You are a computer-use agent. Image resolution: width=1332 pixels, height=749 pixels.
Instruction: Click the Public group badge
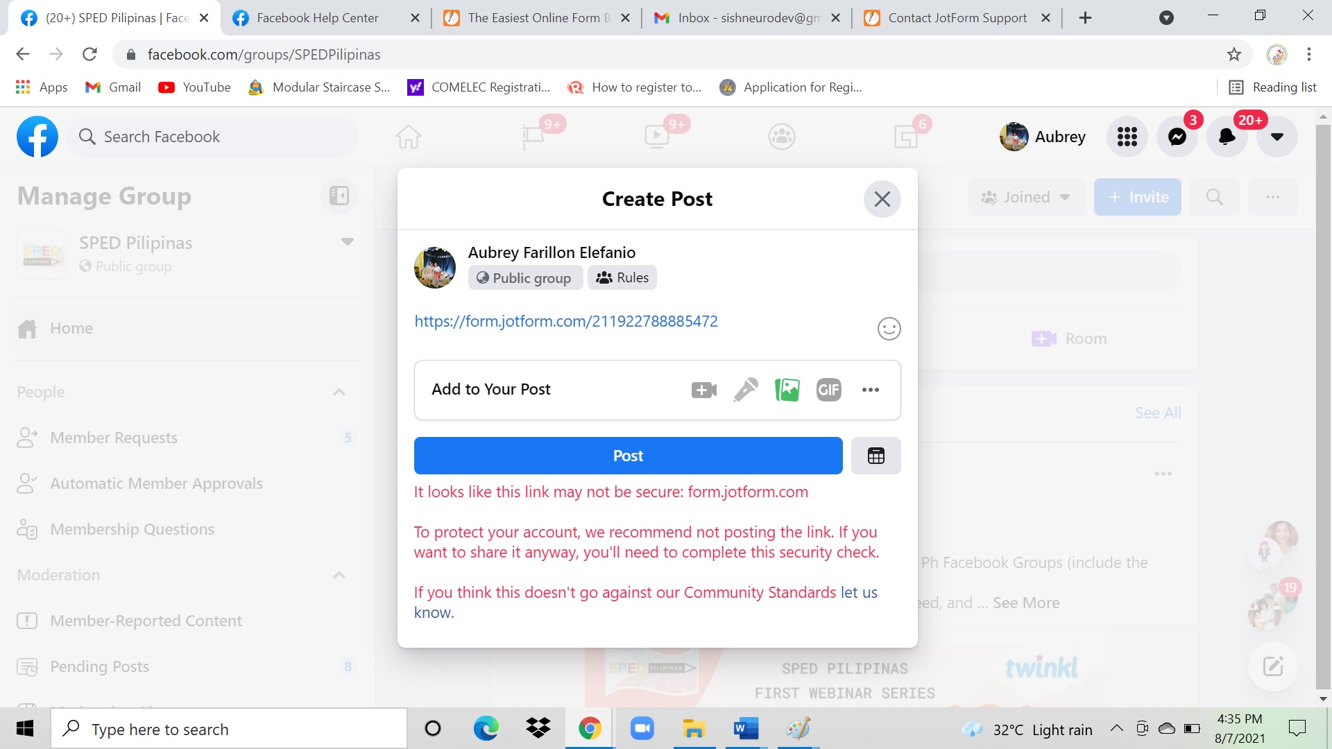pyautogui.click(x=525, y=277)
